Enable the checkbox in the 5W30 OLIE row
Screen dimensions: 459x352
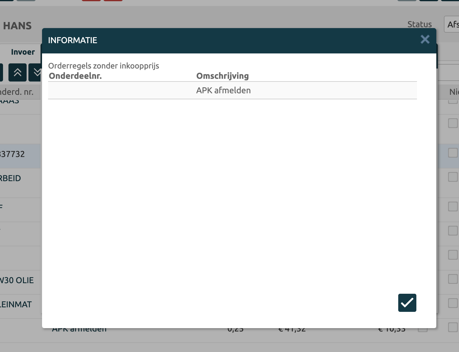[453, 279]
